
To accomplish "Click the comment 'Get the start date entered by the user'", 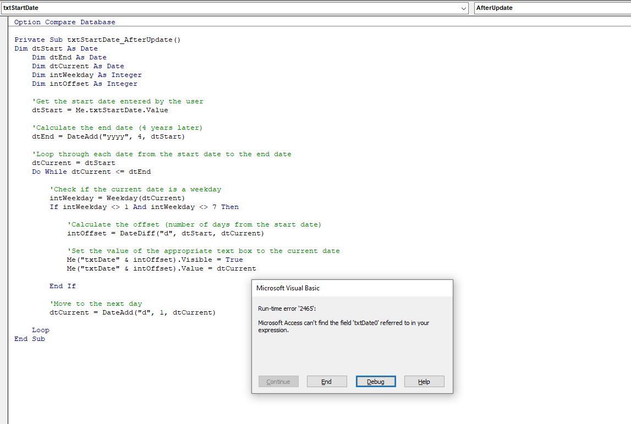I will 118,101.
